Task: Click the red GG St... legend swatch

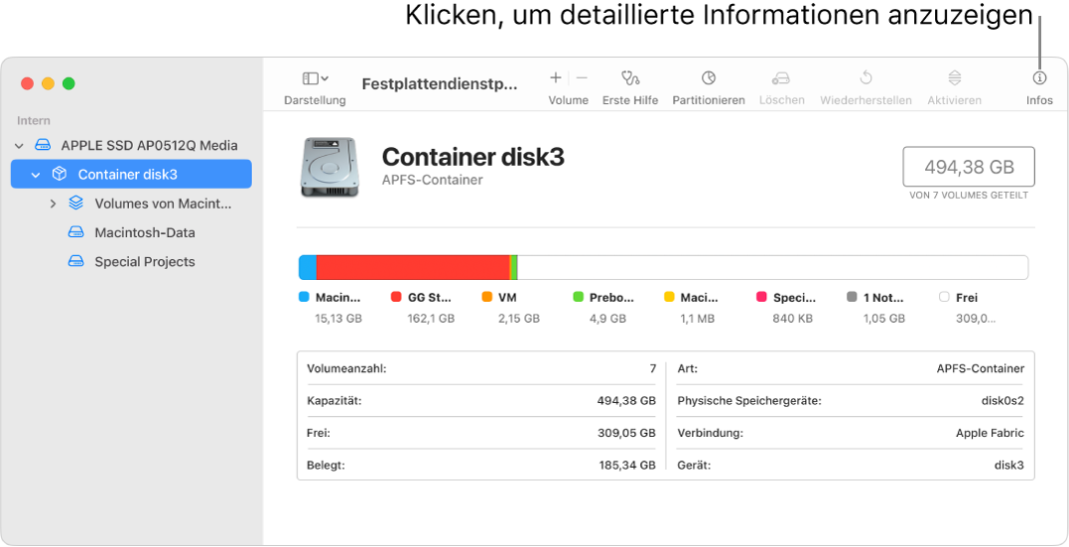Action: pyautogui.click(x=395, y=298)
